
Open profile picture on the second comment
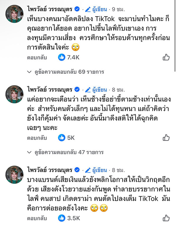pos(14,94)
